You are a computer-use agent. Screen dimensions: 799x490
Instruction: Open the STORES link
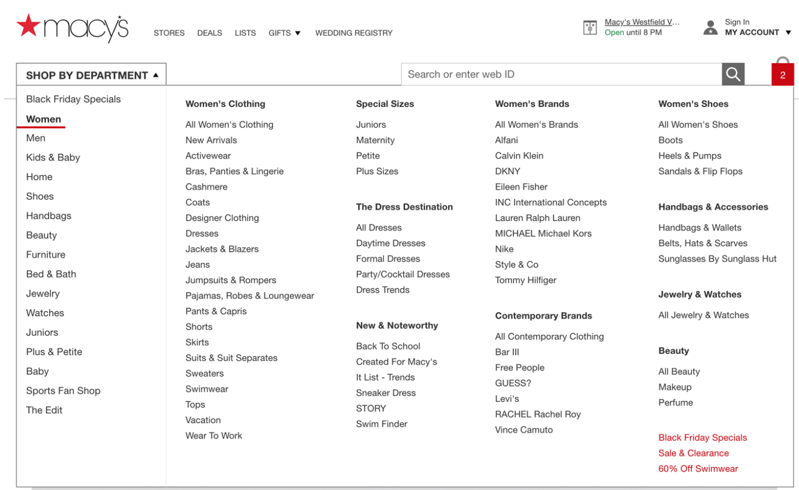[169, 33]
